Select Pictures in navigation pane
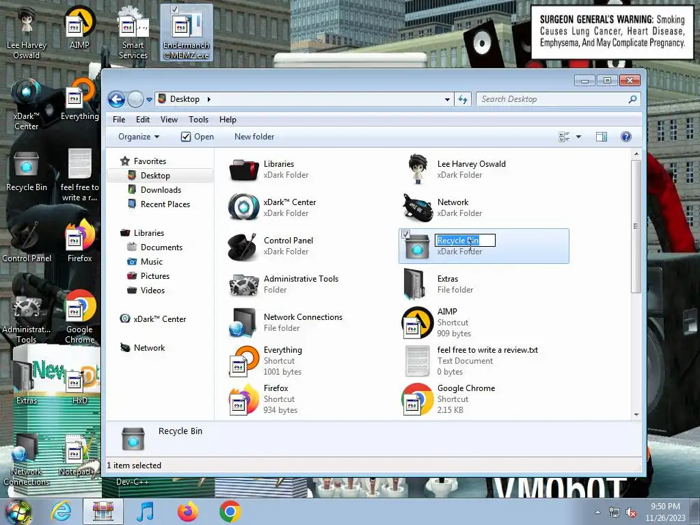Image resolution: width=700 pixels, height=525 pixels. tap(155, 276)
